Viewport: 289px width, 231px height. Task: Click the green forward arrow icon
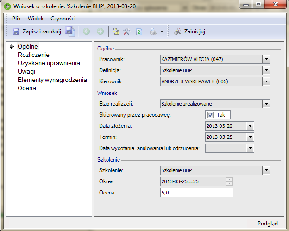tap(100, 31)
